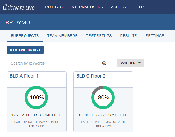Click the search magnifier icon
Screen dimensions: 175x137
pyautogui.click(x=104, y=63)
